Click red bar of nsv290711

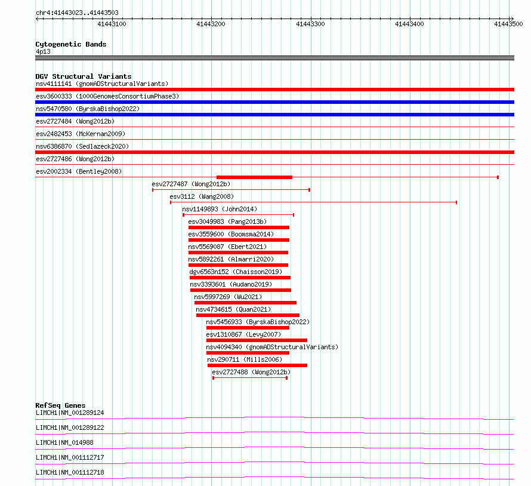point(257,365)
